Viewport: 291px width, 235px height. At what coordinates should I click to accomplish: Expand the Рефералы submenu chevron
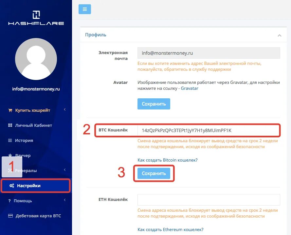pyautogui.click(x=65, y=170)
